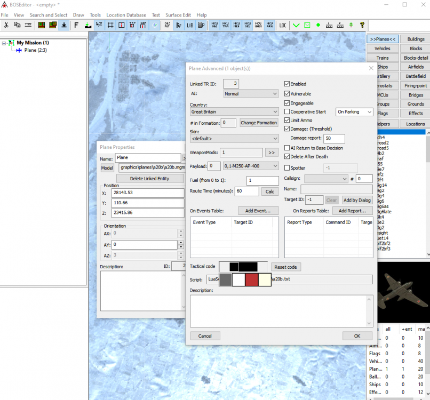Select the red tactical code color swatch

[251, 279]
